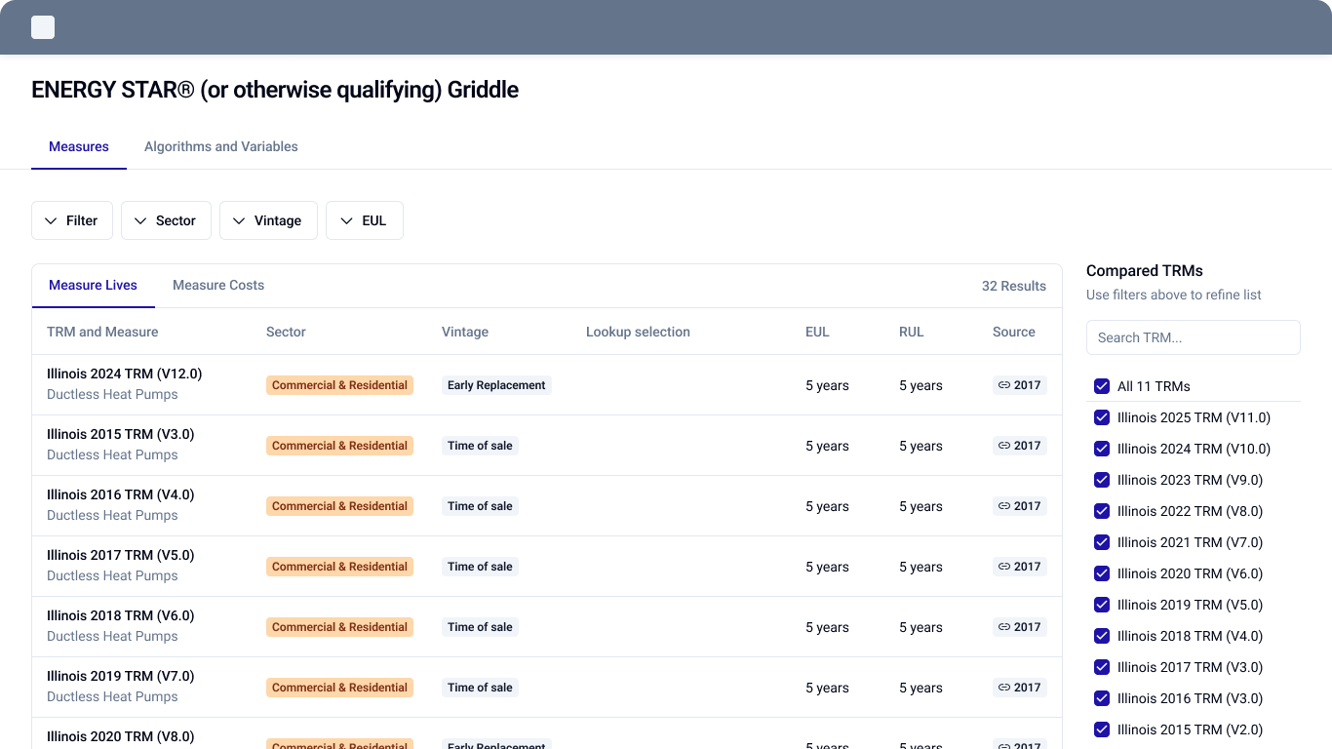Click the Illinois 2024 TRM (V12.0) measure name

(125, 374)
